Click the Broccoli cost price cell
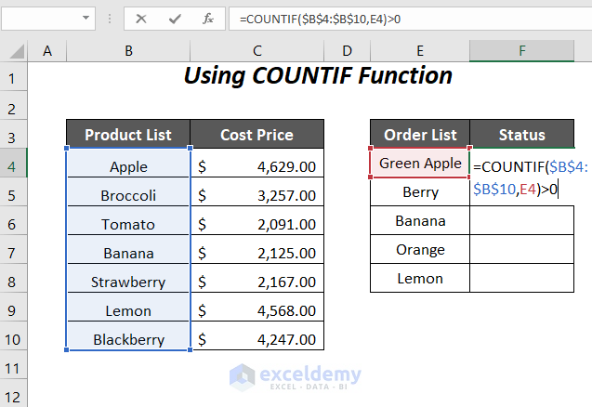 257,195
